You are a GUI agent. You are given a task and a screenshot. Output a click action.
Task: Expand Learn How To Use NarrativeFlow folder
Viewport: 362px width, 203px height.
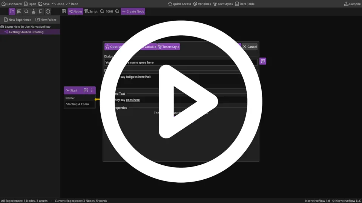[x=27, y=27]
